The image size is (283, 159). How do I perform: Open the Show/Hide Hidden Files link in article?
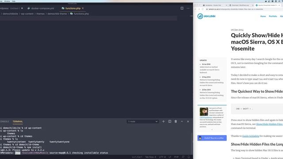269,124
